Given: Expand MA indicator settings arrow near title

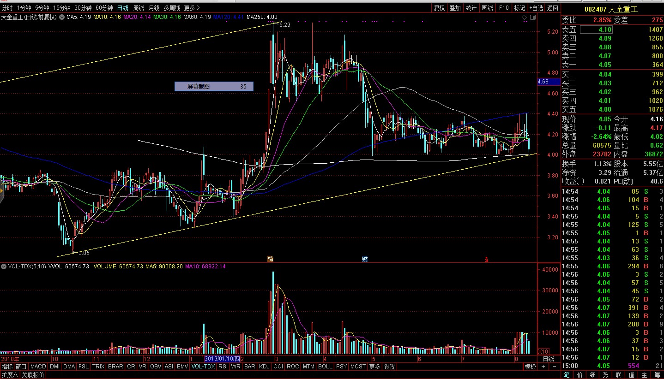Looking at the screenshot, I should [62, 18].
